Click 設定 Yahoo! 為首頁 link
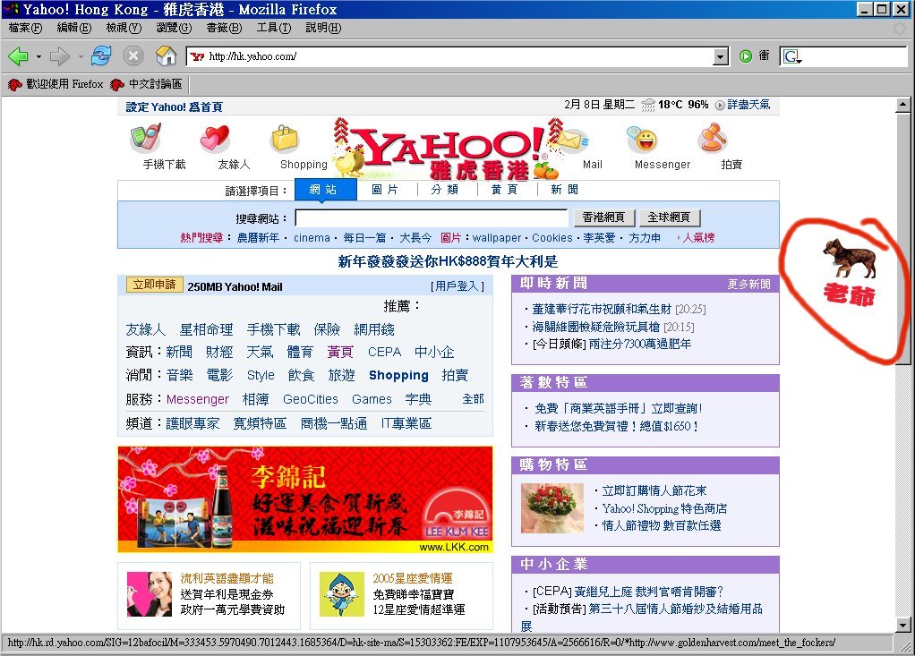Screen dimensions: 915x656 click(174, 106)
